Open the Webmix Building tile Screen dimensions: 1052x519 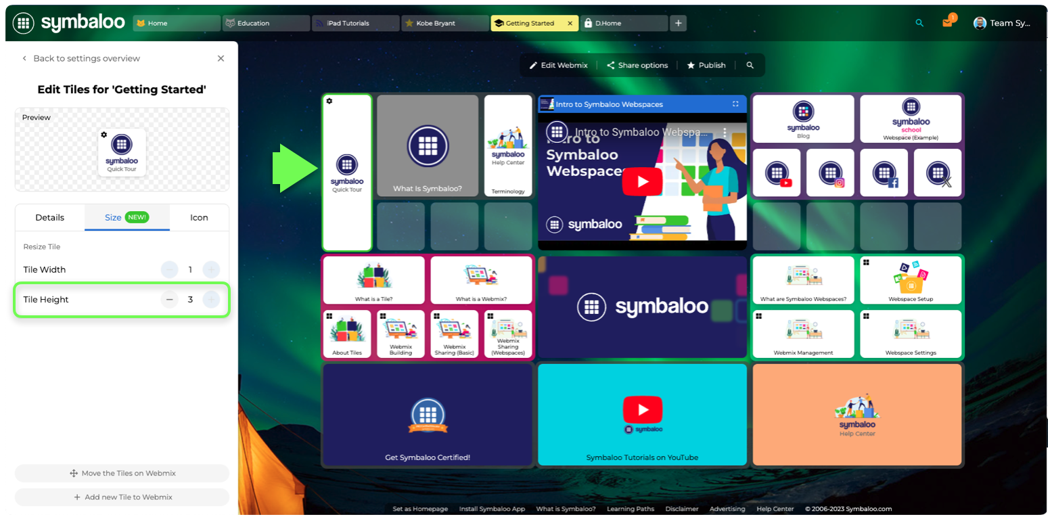401,334
